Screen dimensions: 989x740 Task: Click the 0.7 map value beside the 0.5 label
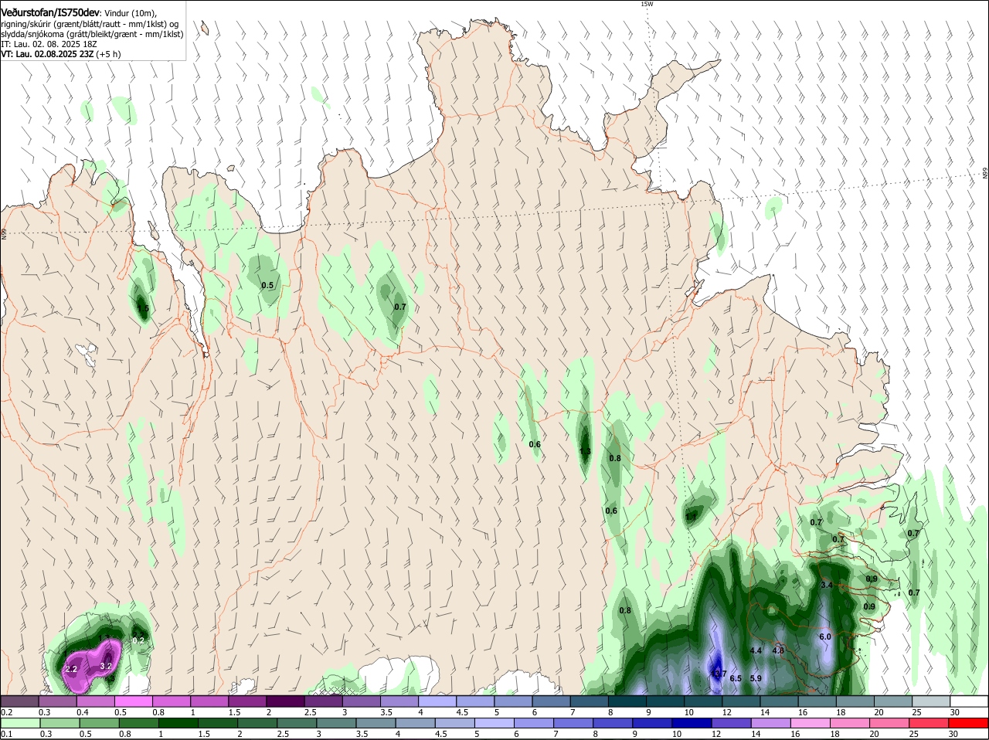399,307
